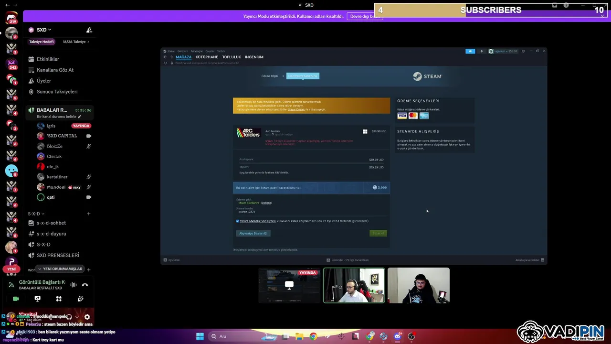This screenshot has width=611, height=344.
Task: Switch to Steam KÜTÜPHANE tab
Action: click(207, 57)
